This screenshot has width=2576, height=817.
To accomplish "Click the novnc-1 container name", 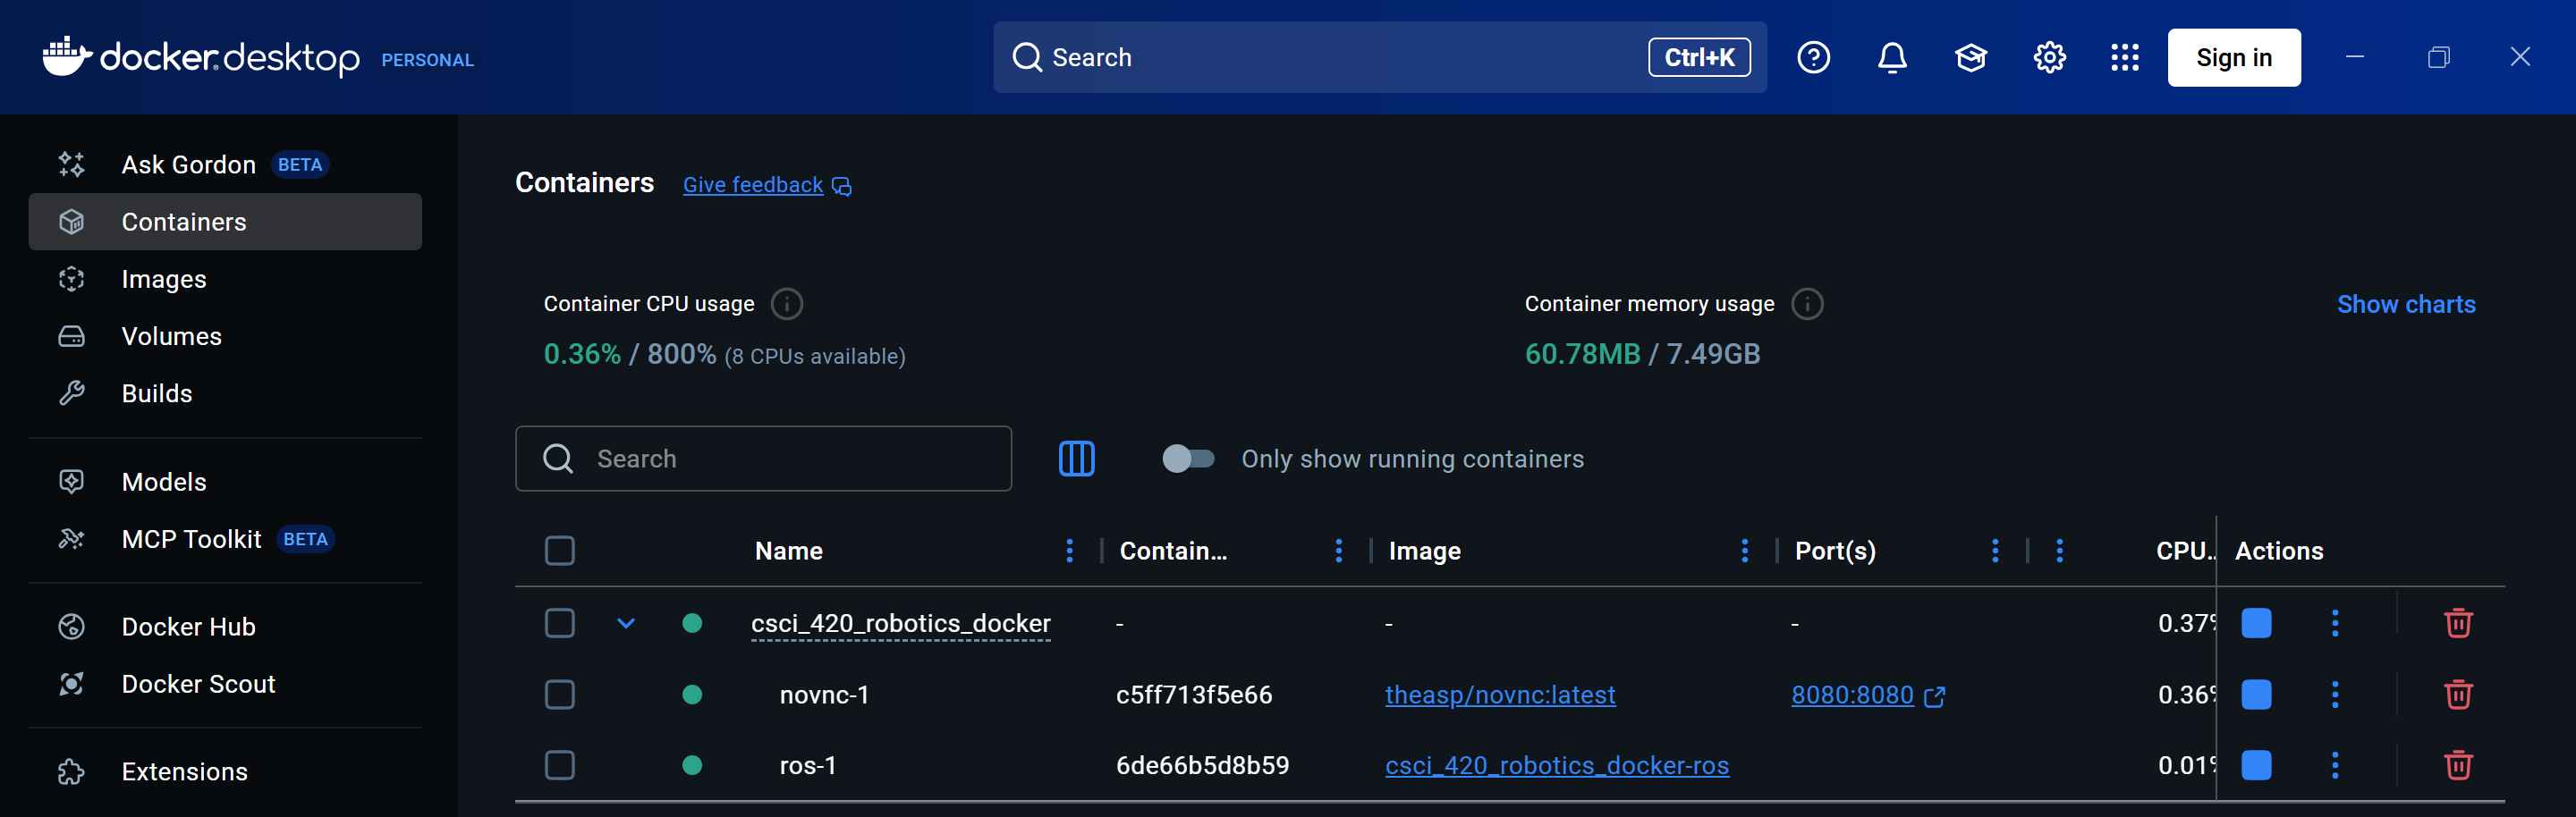I will [824, 695].
